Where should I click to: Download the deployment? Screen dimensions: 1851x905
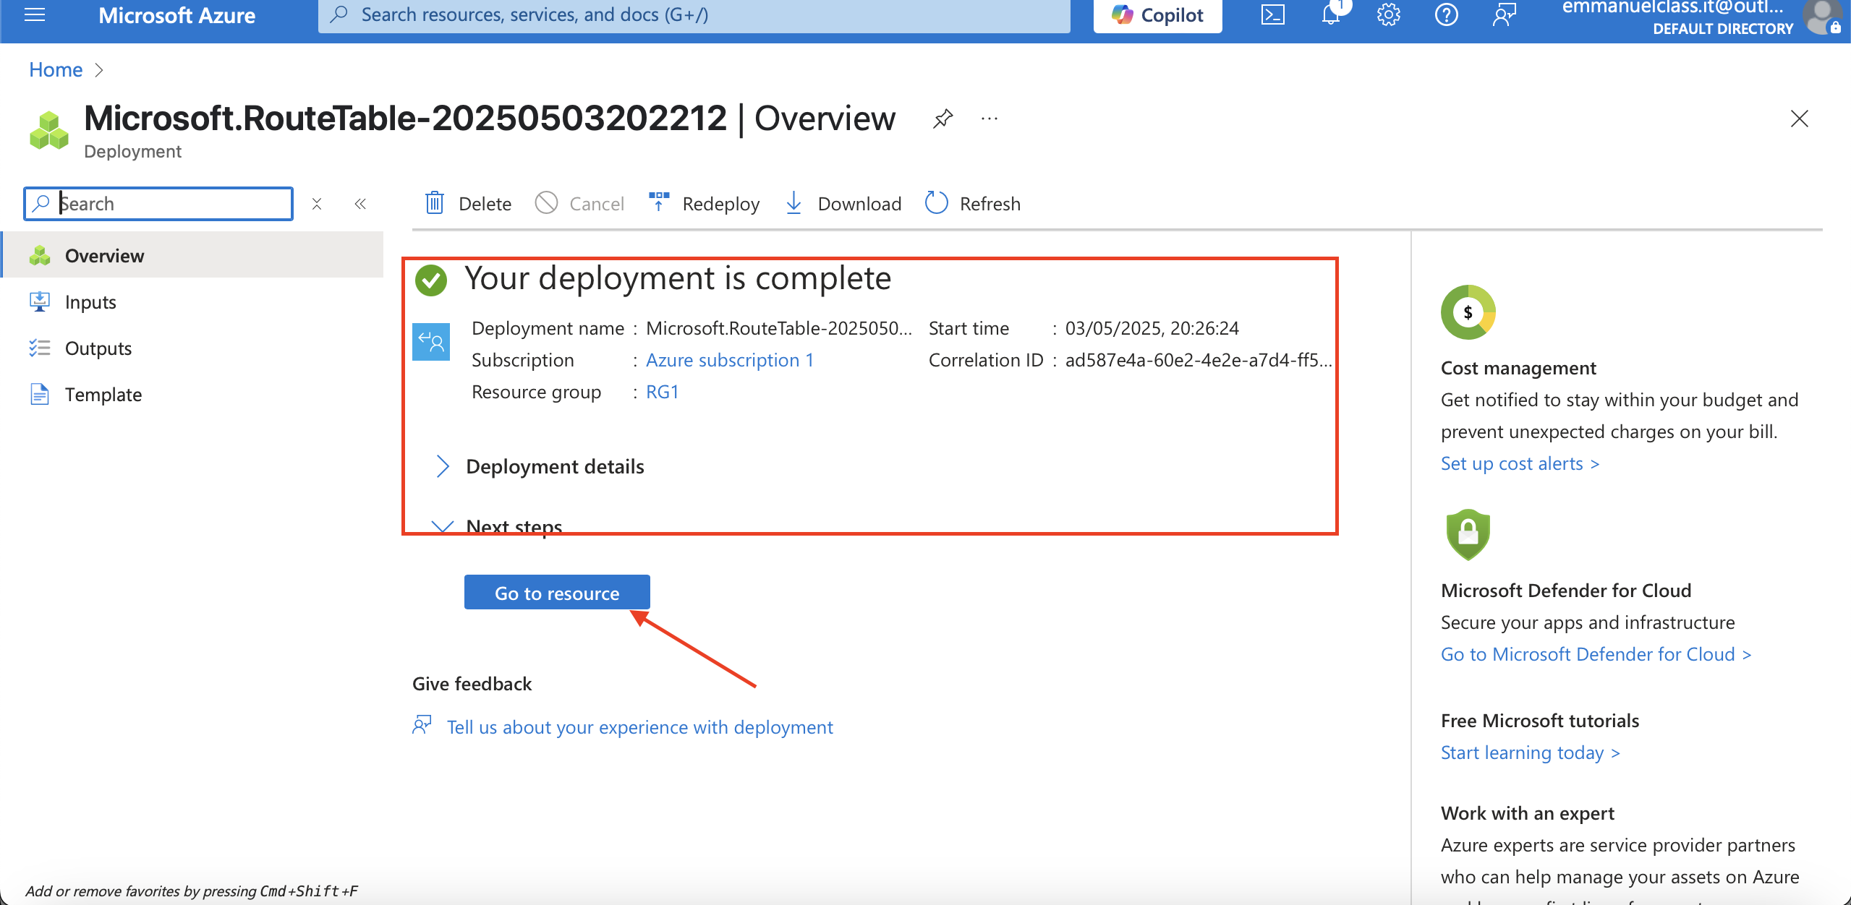coord(843,204)
